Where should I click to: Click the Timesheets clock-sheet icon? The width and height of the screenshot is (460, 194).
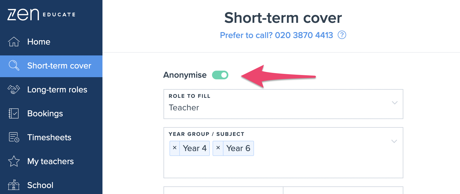click(x=14, y=137)
